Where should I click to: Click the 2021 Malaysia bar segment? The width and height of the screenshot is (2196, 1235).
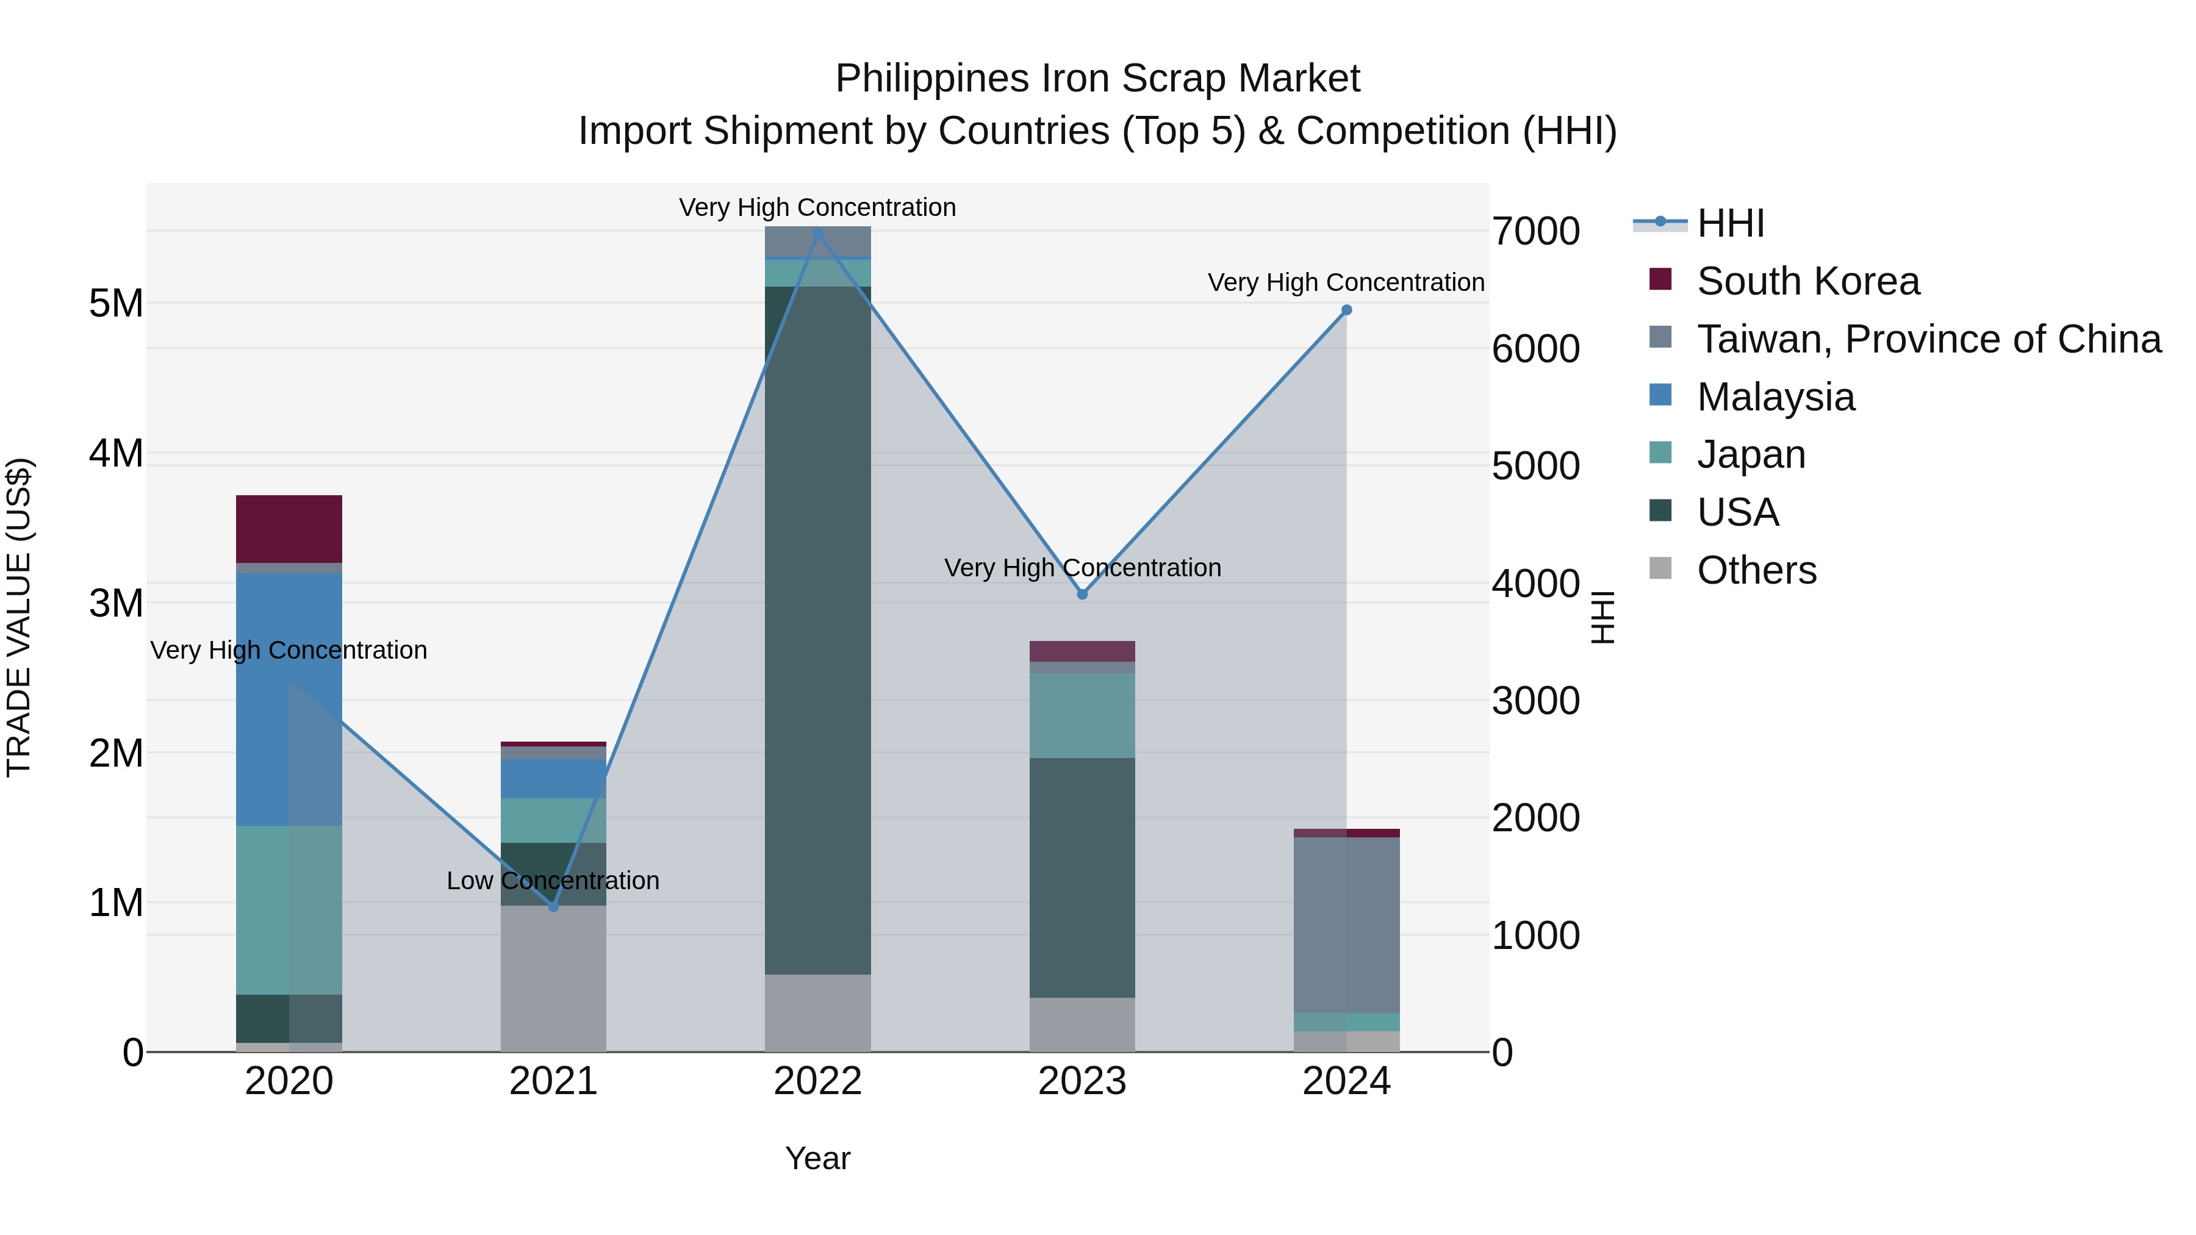553,779
